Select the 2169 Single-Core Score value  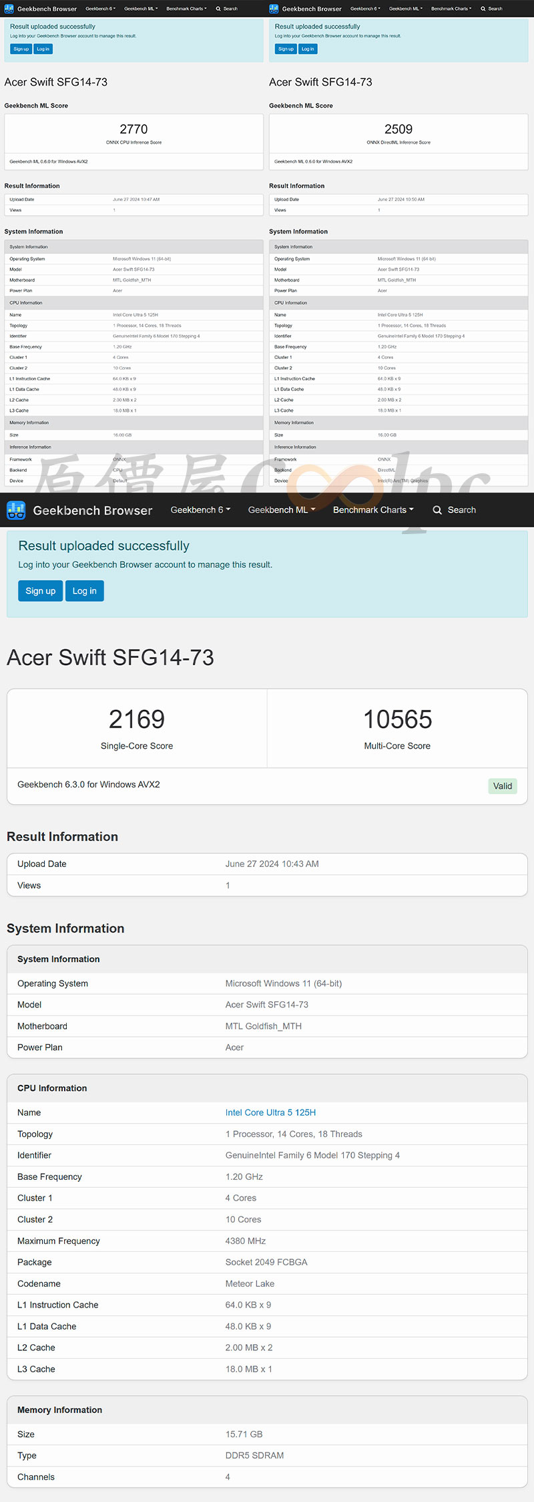(x=137, y=719)
